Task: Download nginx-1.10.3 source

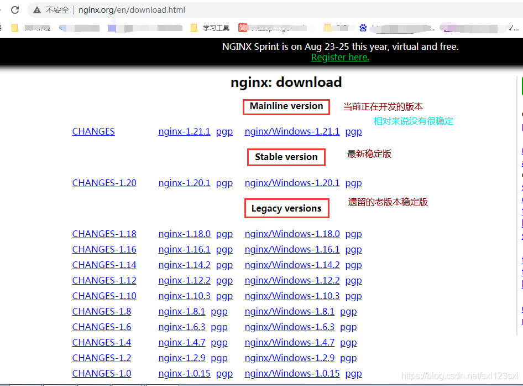Action: (x=185, y=296)
